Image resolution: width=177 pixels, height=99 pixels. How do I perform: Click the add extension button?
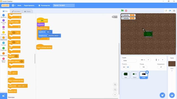(x=4, y=96)
